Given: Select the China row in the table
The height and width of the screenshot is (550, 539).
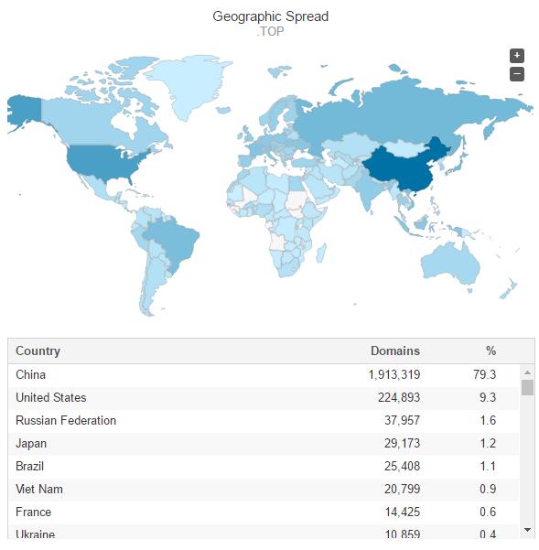Looking at the screenshot, I should tap(263, 375).
